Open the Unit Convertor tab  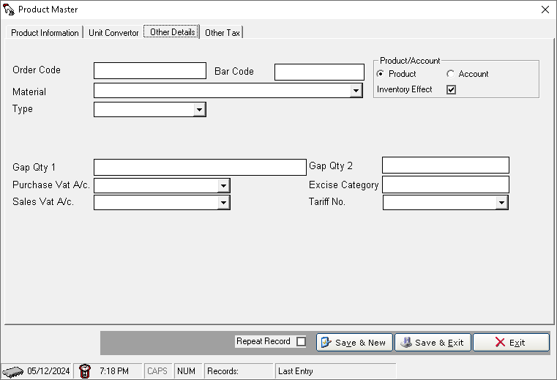113,33
